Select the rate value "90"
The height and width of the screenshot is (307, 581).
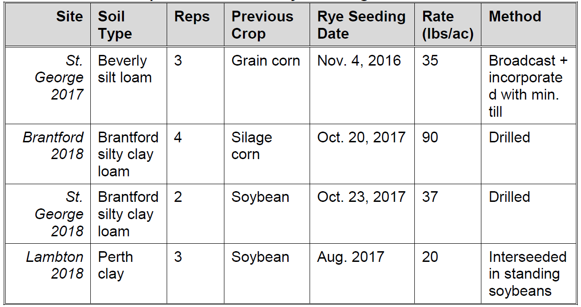pos(430,138)
